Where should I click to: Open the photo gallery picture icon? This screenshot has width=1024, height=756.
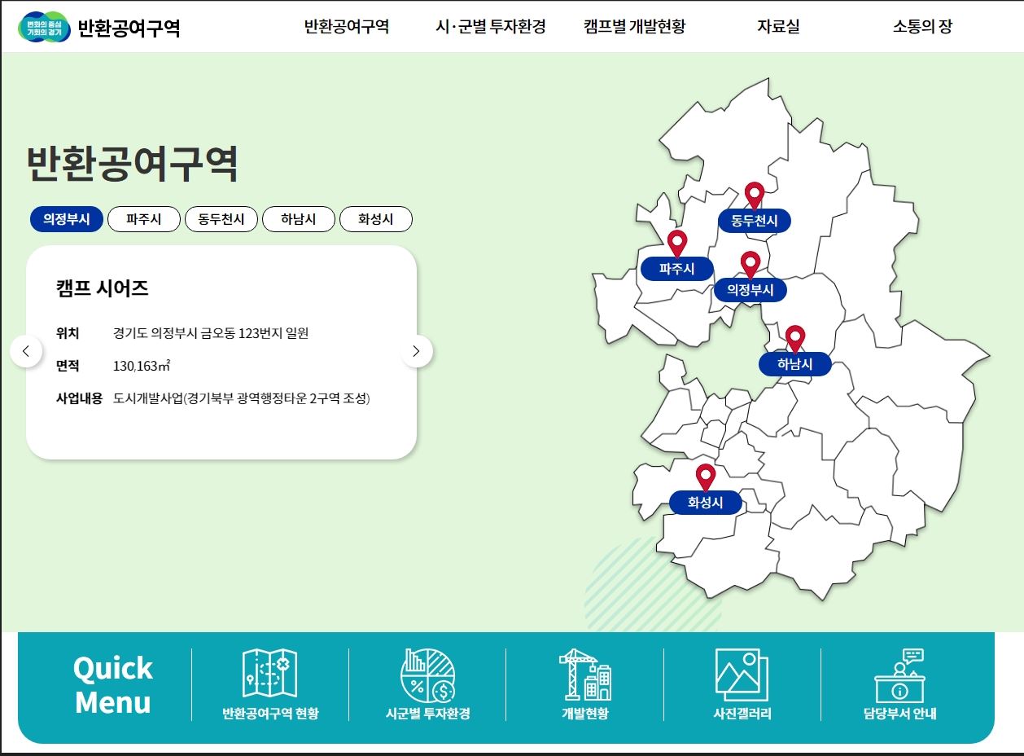(742, 675)
